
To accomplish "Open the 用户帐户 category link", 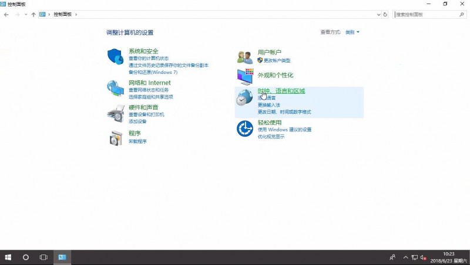I will click(270, 52).
